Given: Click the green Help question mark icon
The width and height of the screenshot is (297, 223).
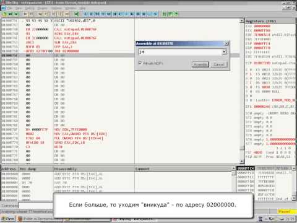Looking at the screenshot, I should 176,14.
